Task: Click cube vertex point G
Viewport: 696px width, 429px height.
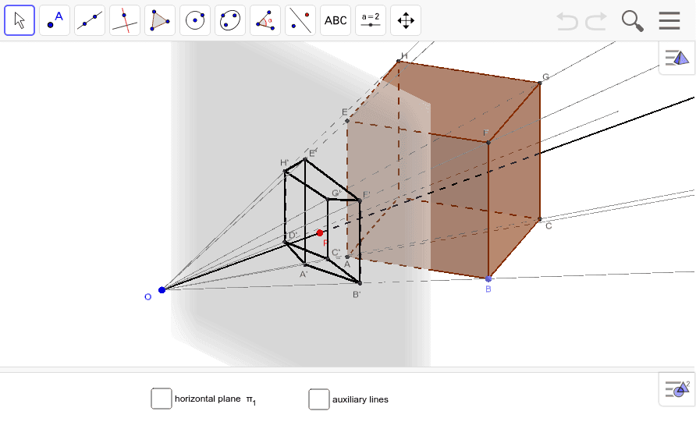Action: pos(540,83)
